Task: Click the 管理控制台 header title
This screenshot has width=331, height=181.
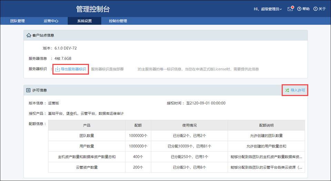Action: [x=93, y=9]
